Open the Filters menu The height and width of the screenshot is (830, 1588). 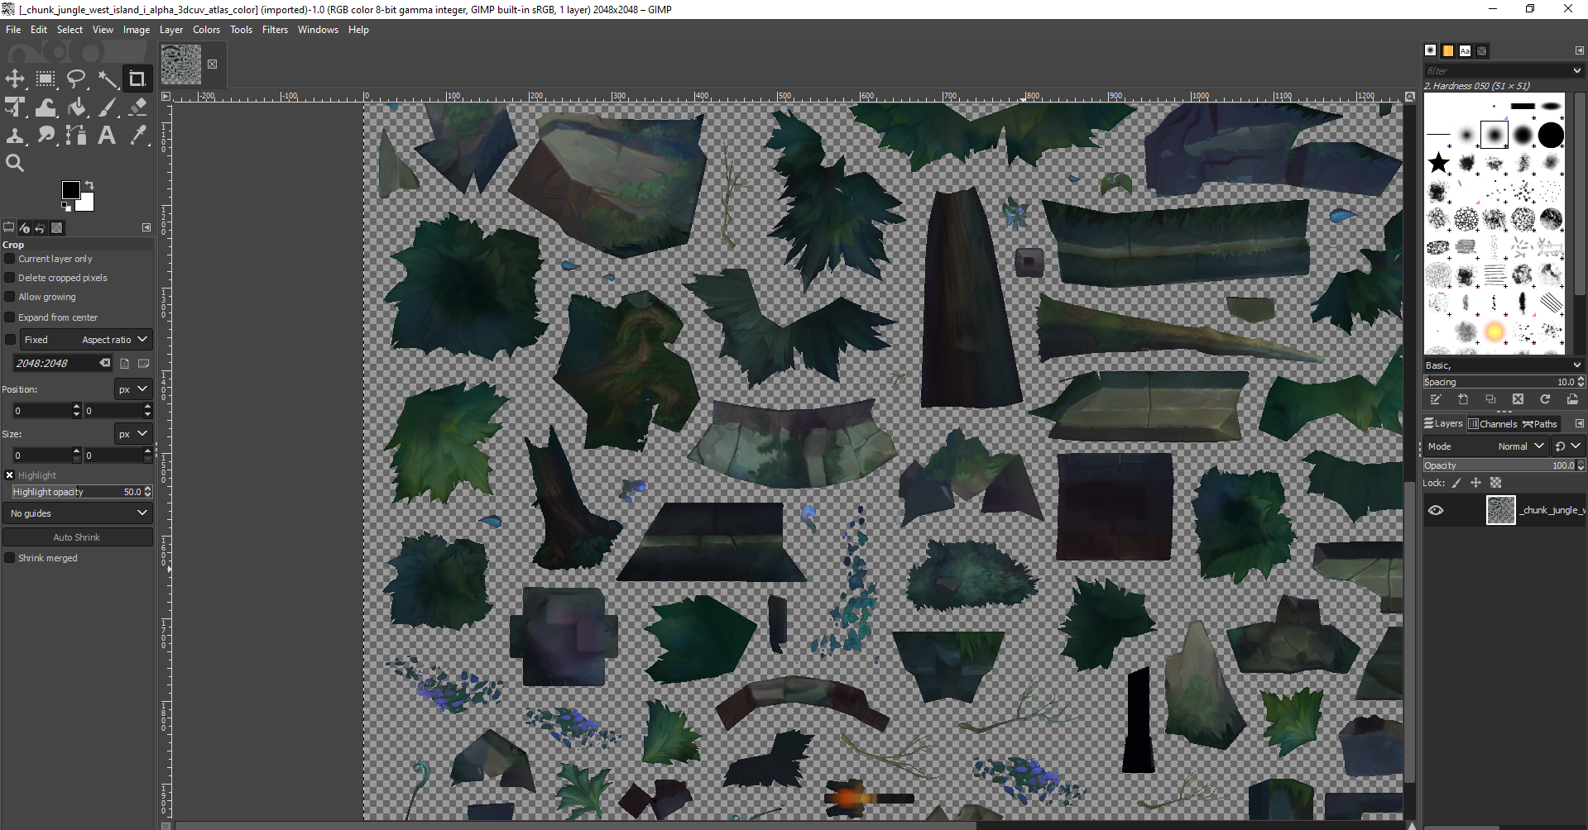(275, 30)
